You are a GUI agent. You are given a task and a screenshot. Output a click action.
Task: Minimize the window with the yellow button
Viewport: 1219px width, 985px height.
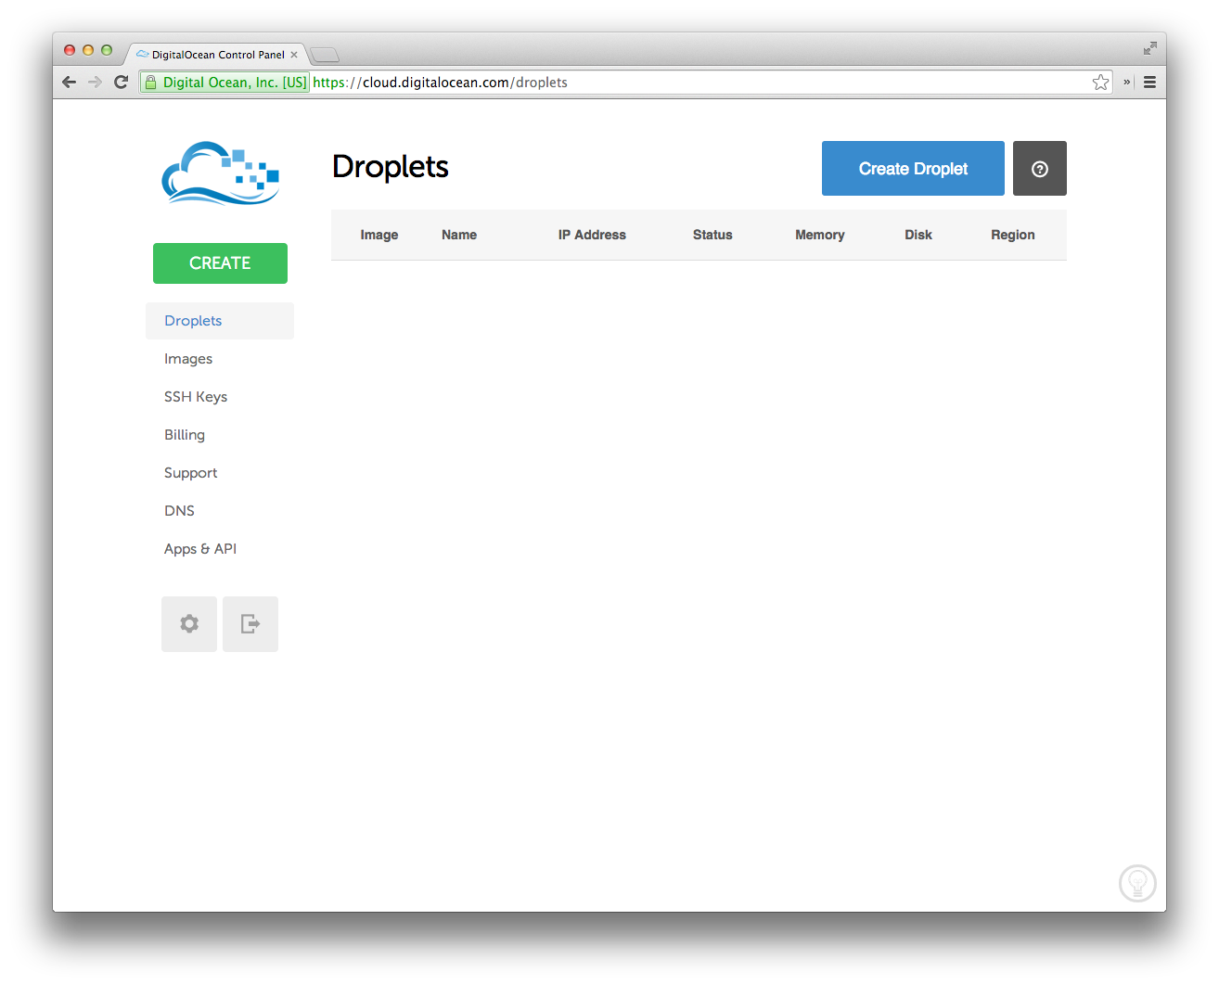(x=88, y=50)
